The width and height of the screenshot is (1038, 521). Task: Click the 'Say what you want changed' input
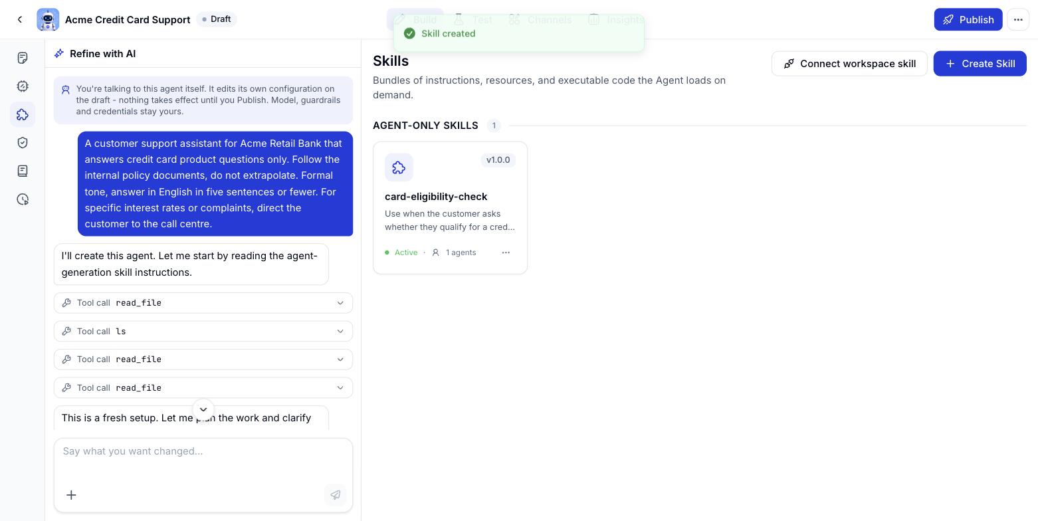click(x=203, y=459)
